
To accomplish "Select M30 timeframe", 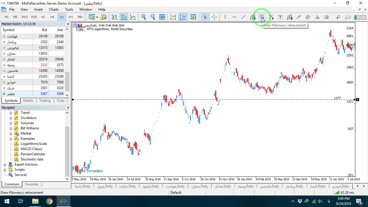I will point(34,17).
